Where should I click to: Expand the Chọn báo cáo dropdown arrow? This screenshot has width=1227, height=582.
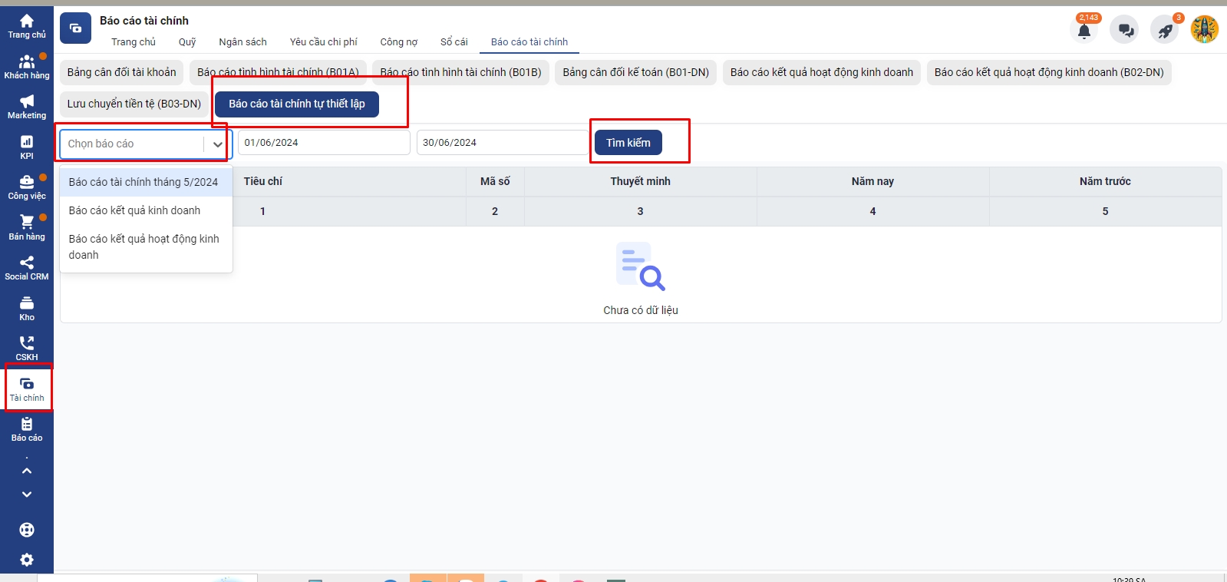coord(217,144)
